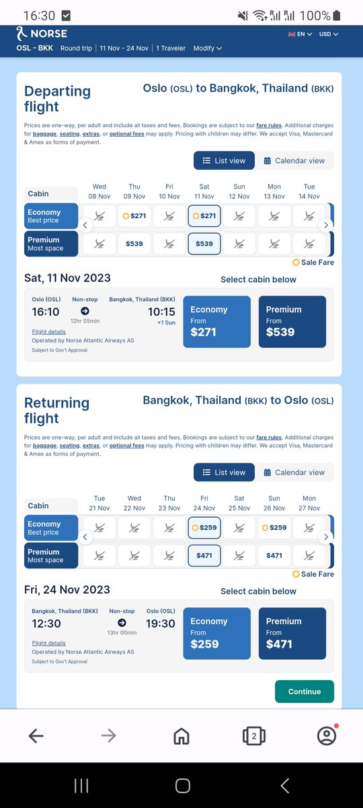Show next departing dates with the right chevron

pyautogui.click(x=325, y=225)
